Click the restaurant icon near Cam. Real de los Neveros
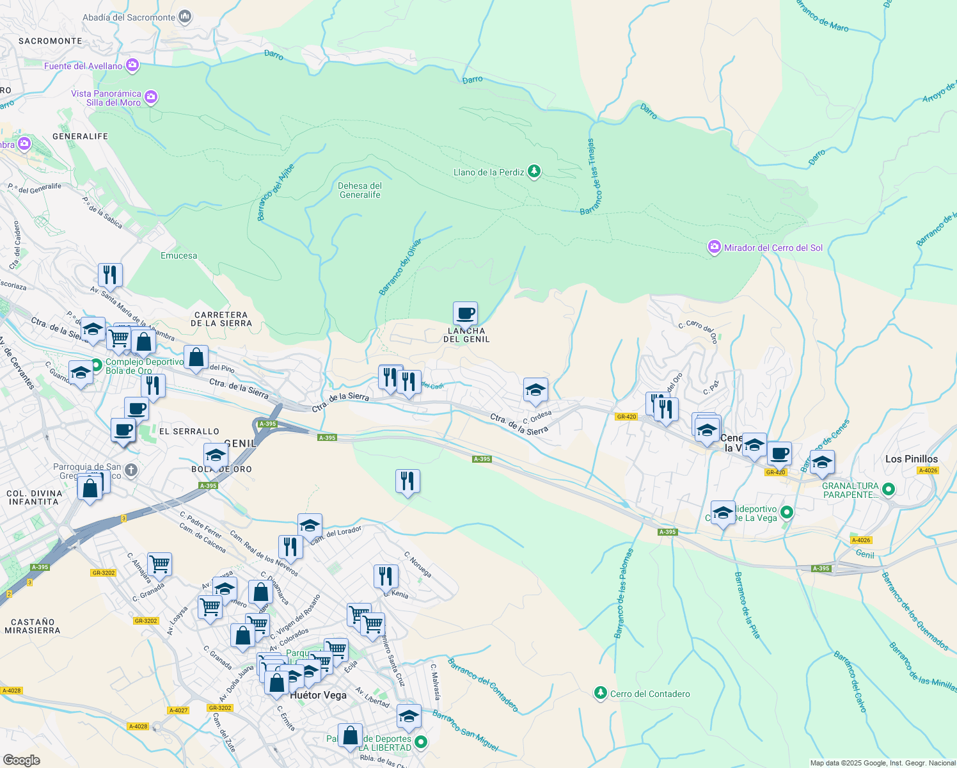The width and height of the screenshot is (957, 768). [290, 547]
